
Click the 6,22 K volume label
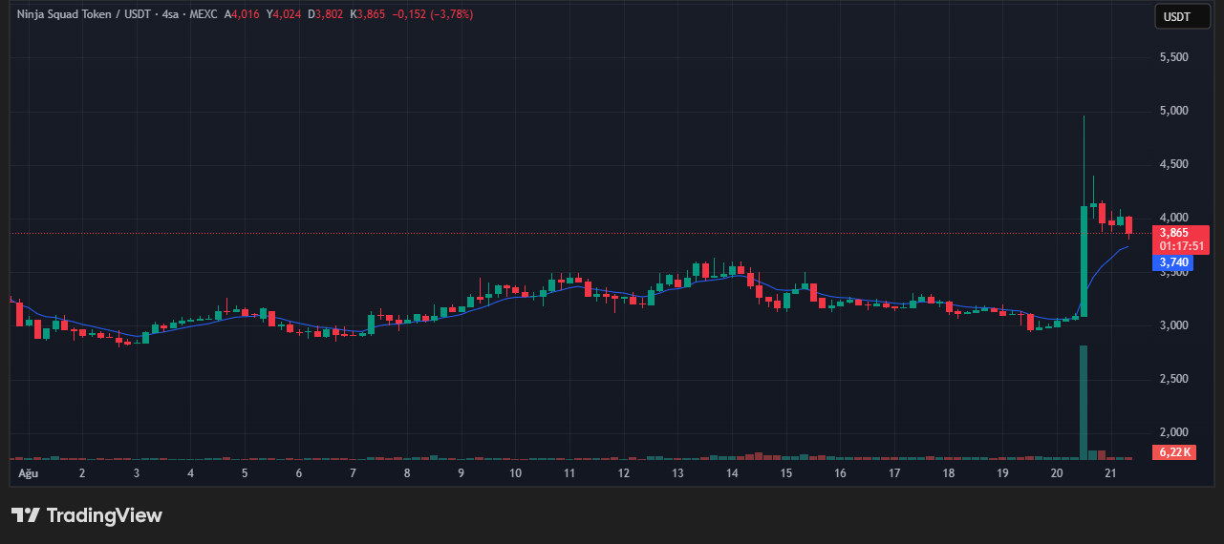(x=1173, y=452)
